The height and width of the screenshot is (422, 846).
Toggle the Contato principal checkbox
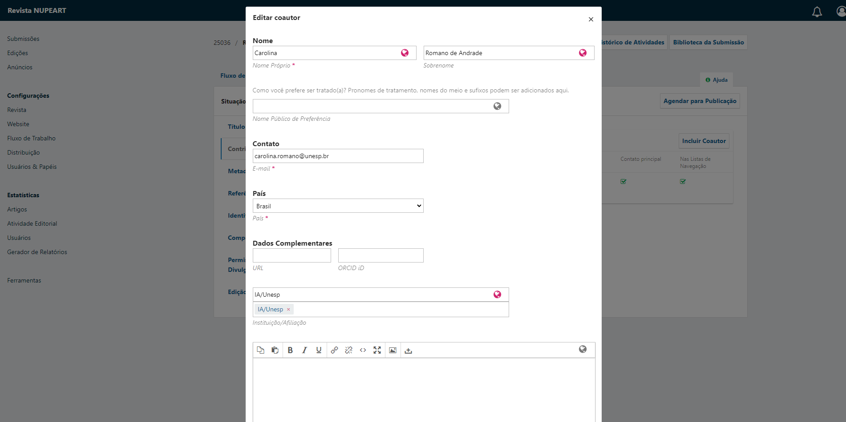(623, 181)
